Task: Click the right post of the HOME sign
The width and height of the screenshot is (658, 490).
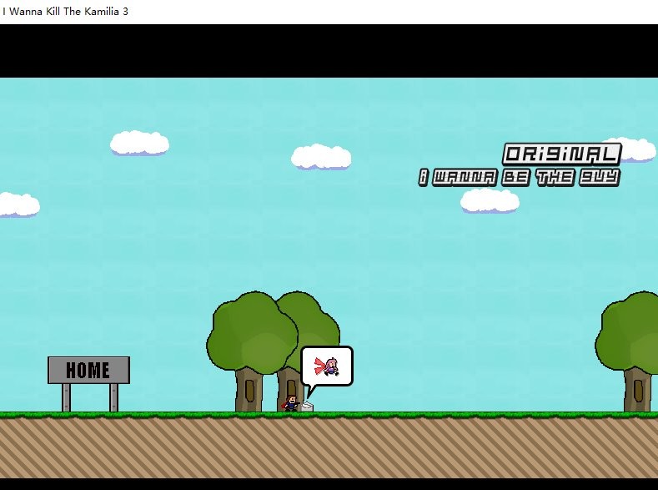Action: pyautogui.click(x=113, y=397)
